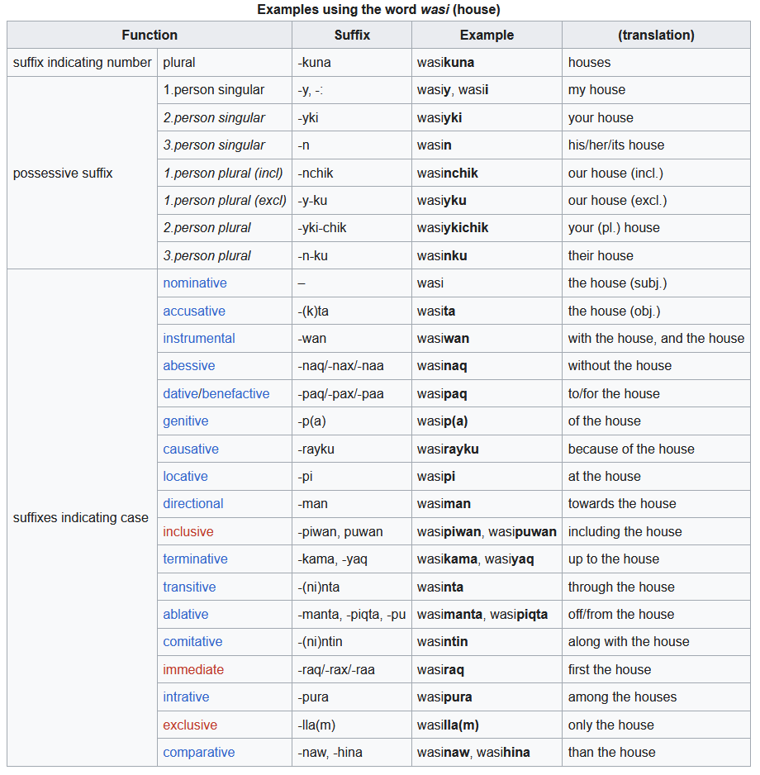Click the 'wasinchik' example cell
Screen dimensions: 760x775
point(487,173)
